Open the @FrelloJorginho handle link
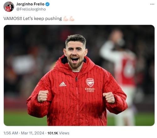The image size is (157, 138). coord(31,9)
